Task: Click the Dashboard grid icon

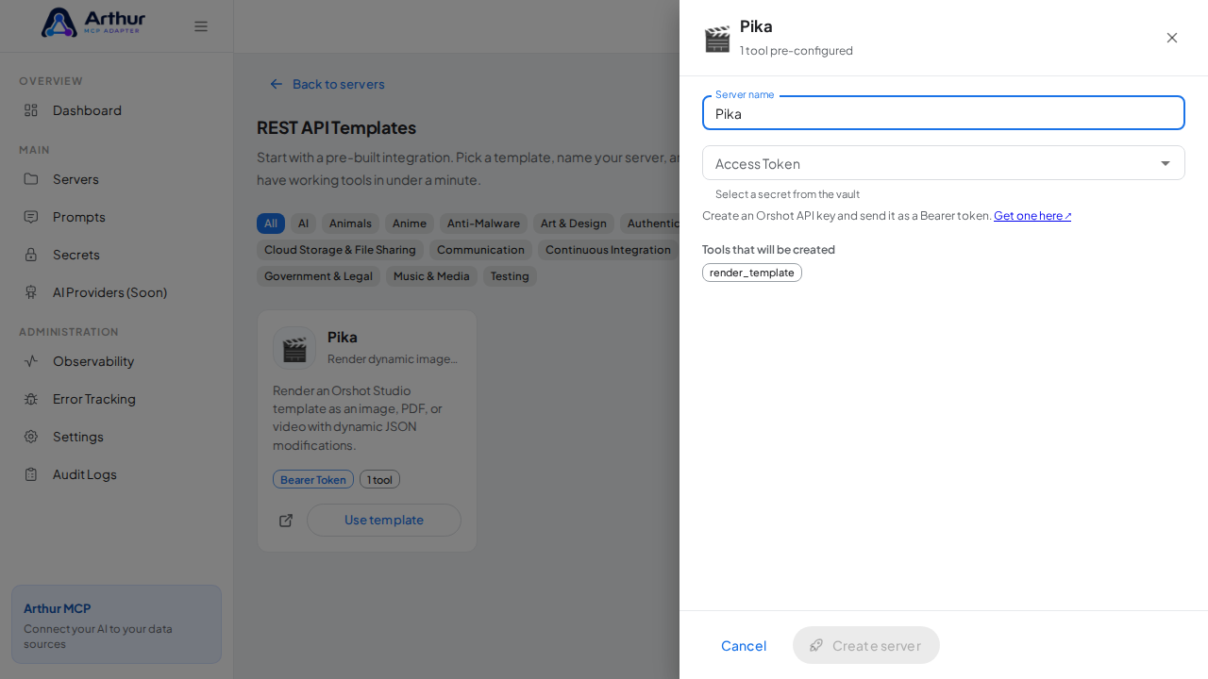Action: (31, 110)
